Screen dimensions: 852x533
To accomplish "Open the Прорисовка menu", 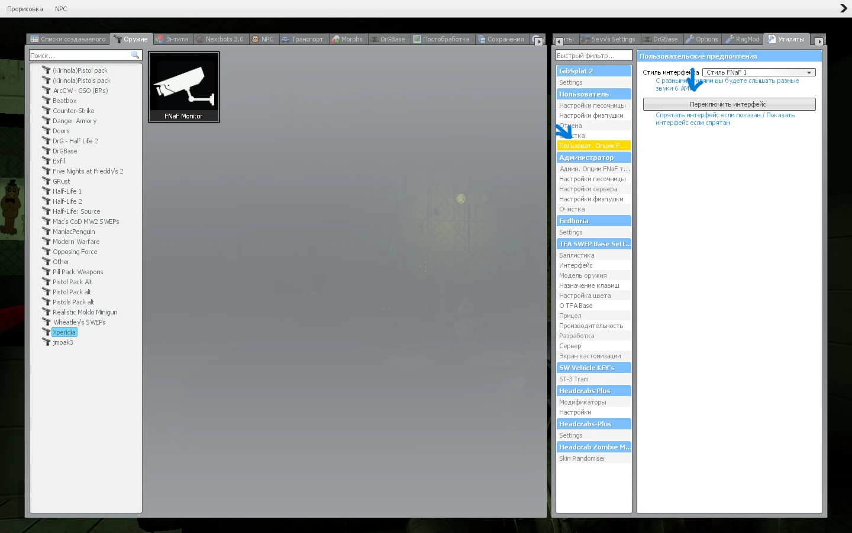I will tap(25, 9).
